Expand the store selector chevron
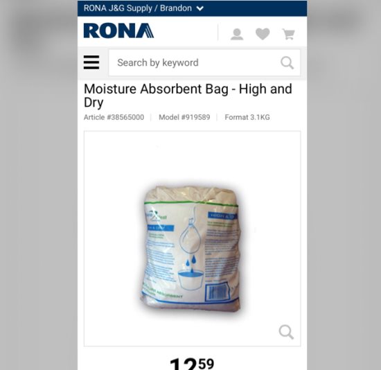The image size is (381, 370). [200, 8]
